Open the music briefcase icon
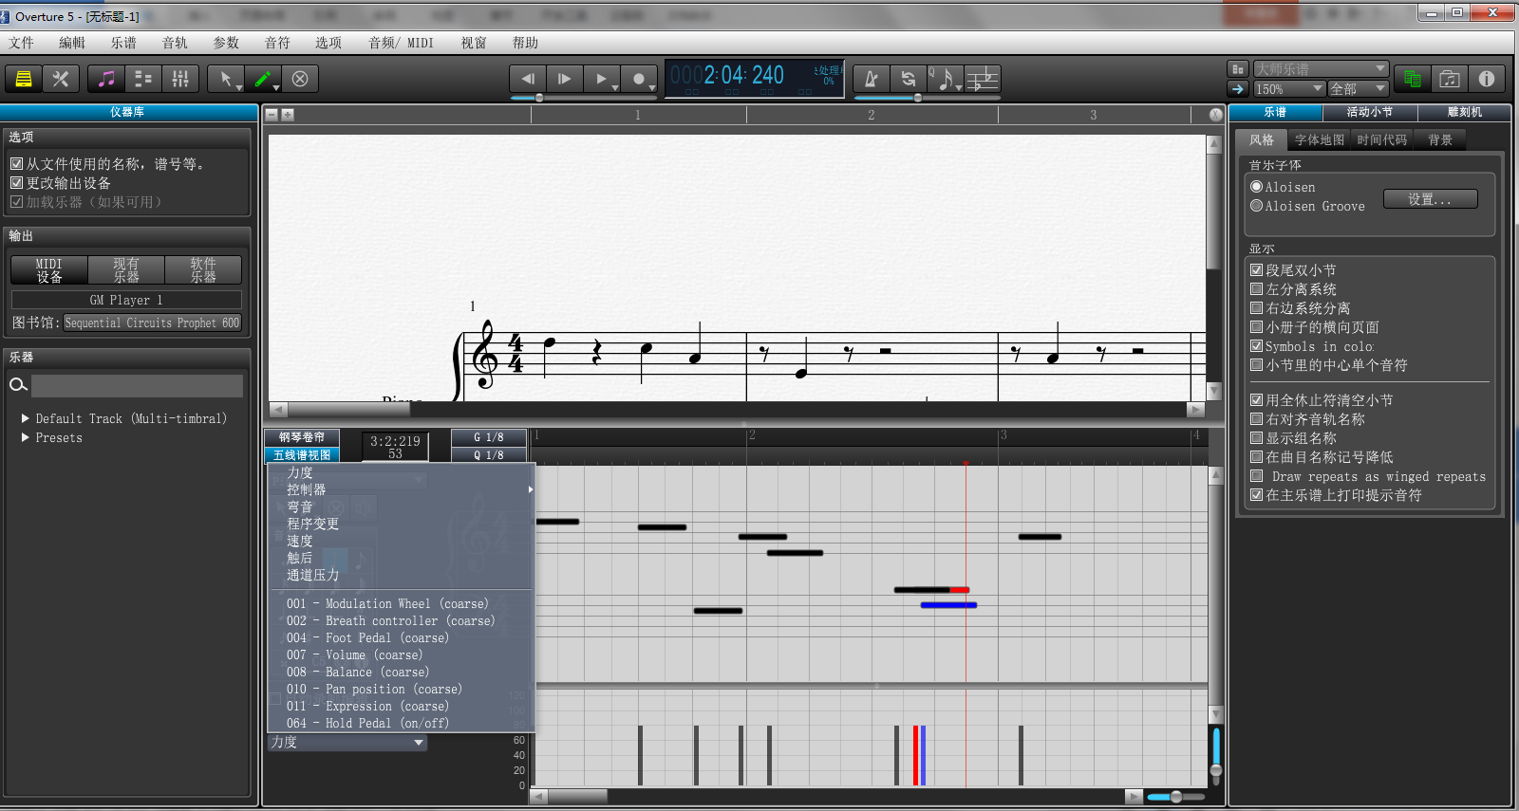1519x811 pixels. point(1450,79)
